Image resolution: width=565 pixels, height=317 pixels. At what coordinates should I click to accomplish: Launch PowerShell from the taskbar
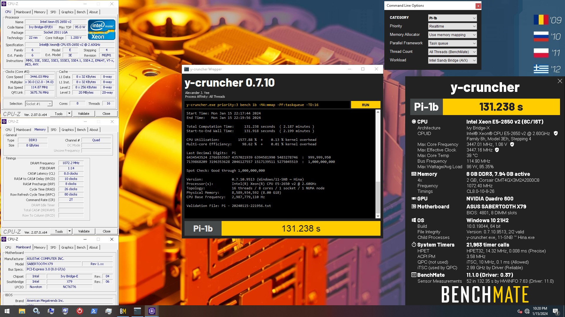point(94,311)
